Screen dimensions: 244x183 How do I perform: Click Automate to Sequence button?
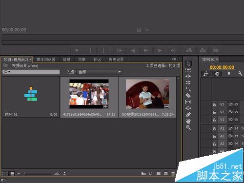coord(143,174)
